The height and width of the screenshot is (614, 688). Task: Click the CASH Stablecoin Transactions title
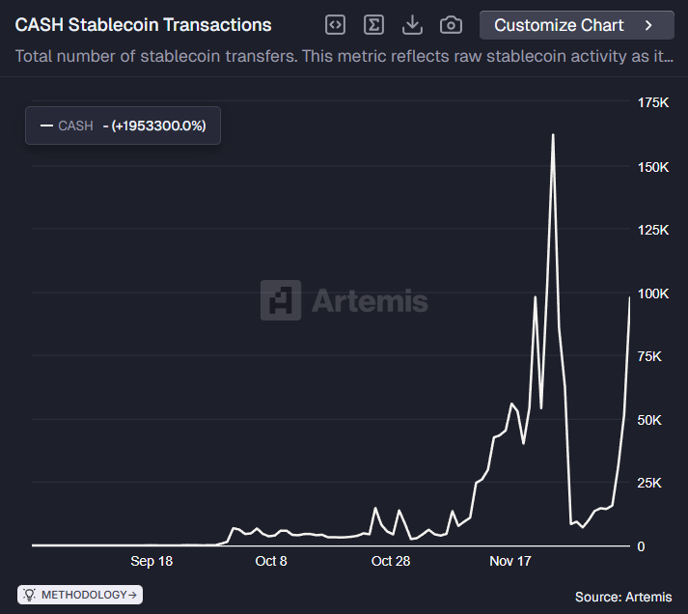(x=143, y=25)
